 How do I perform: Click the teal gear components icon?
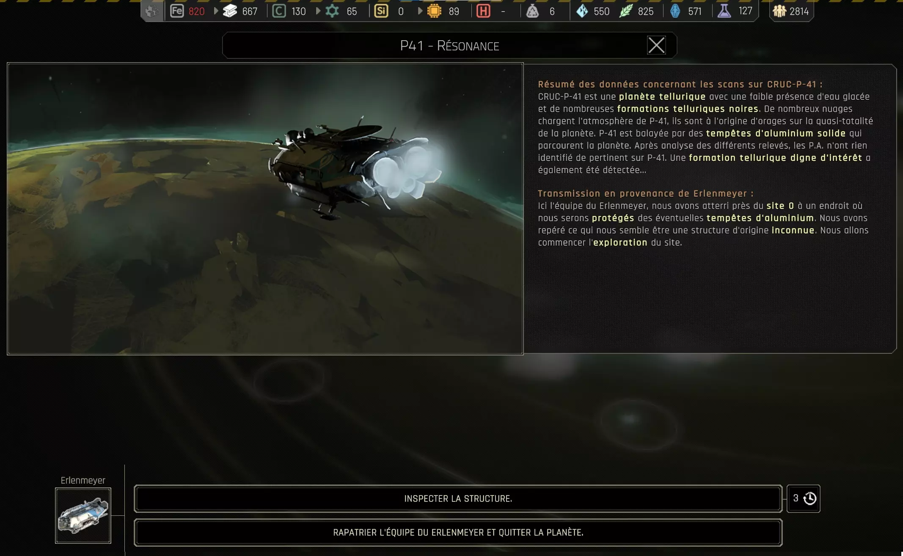tap(332, 11)
